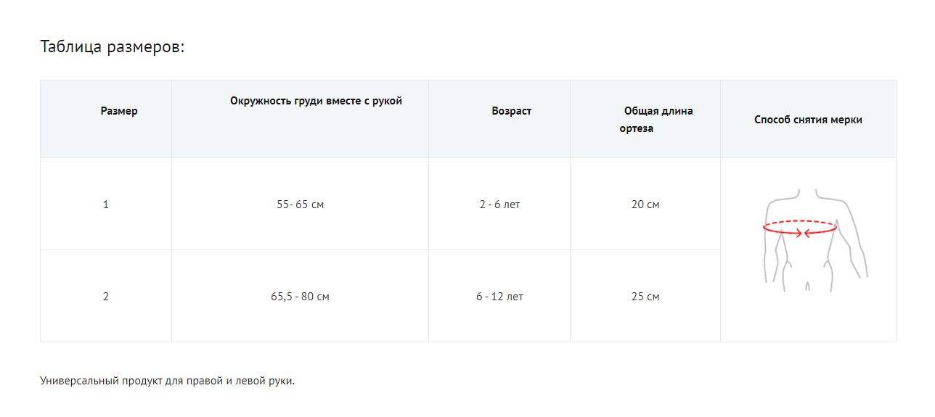Click the '6 - 12 лет' age cell

point(499,297)
